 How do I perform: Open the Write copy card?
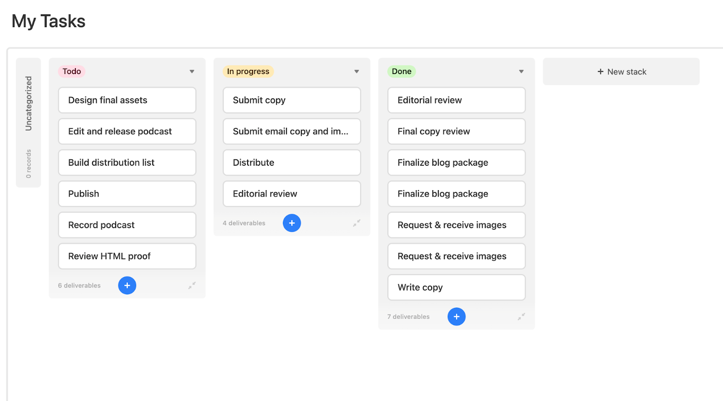[x=456, y=287]
